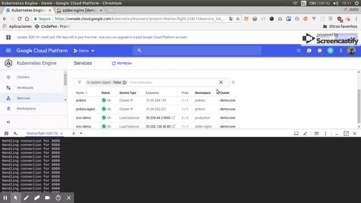This screenshot has width=361, height=203.
Task: Select Services in the sidebar
Action: (23, 98)
